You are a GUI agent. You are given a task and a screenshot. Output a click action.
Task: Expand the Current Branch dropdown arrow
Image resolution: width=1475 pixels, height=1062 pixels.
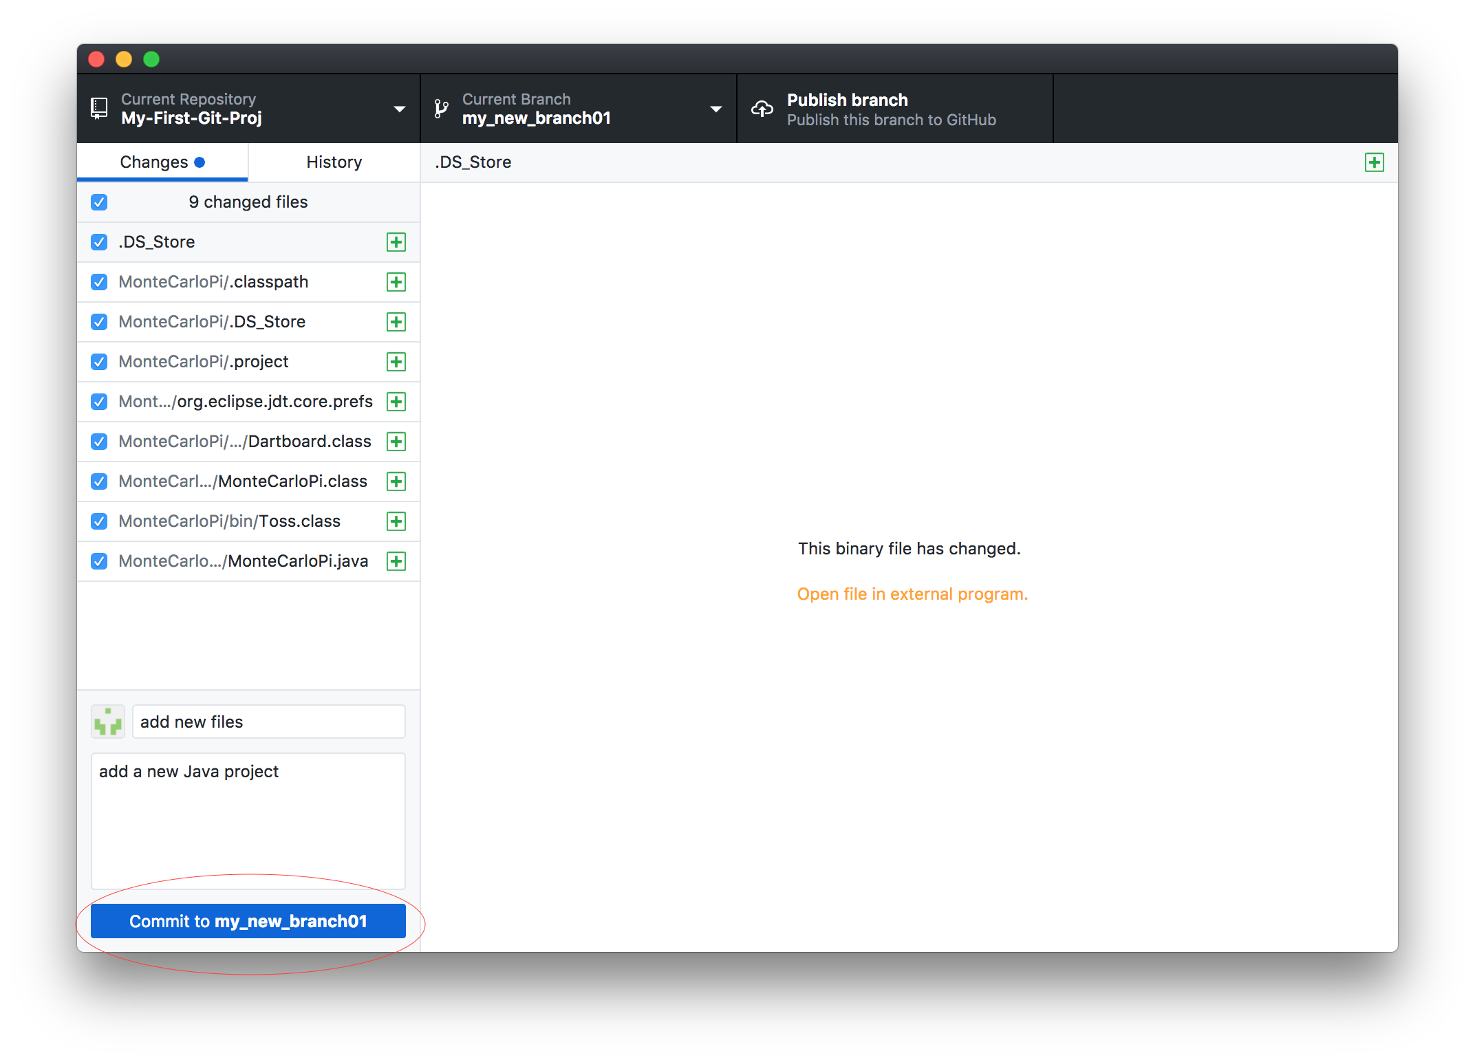click(x=715, y=109)
